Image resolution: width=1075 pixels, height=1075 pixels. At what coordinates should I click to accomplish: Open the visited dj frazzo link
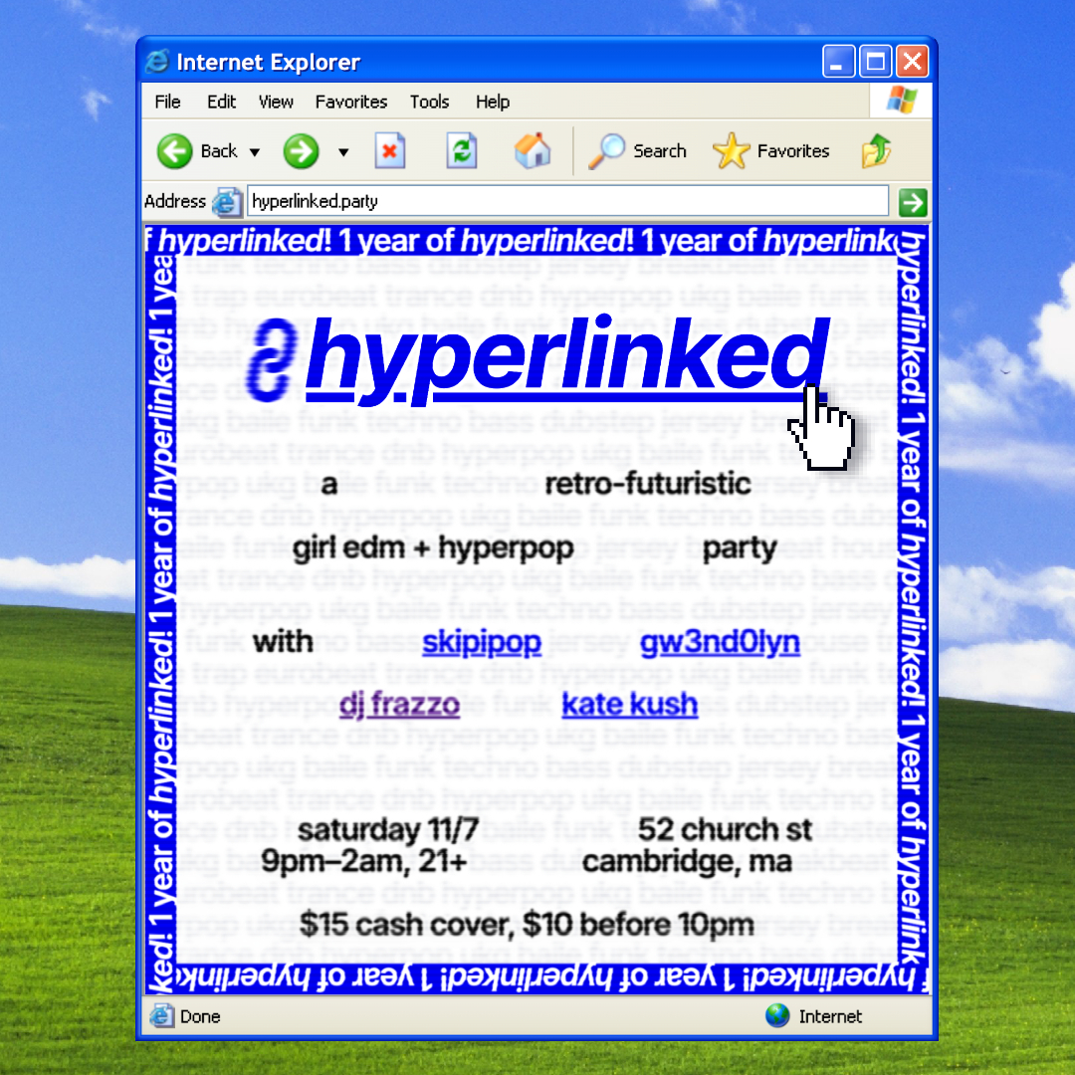(x=399, y=705)
